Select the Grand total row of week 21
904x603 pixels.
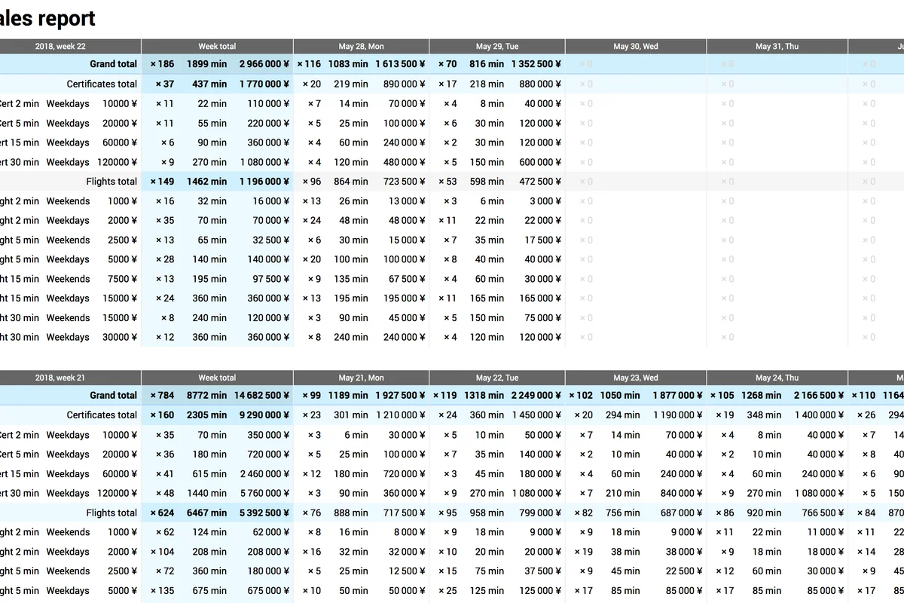tap(113, 395)
